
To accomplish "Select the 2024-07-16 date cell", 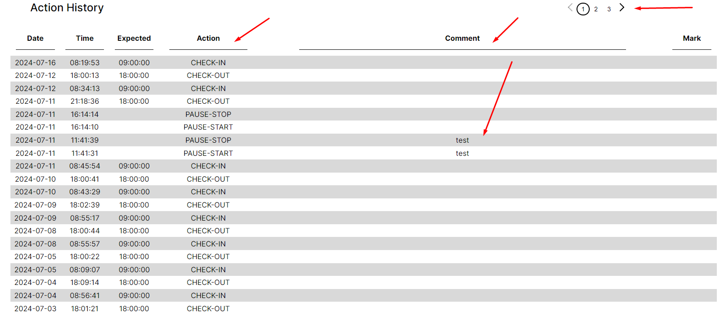I will [35, 63].
